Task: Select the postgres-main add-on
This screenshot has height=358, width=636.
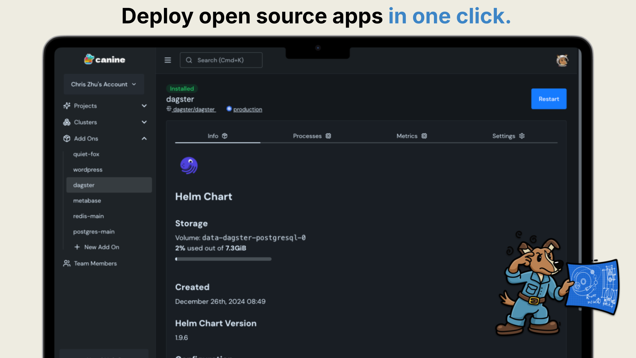Action: click(x=94, y=232)
